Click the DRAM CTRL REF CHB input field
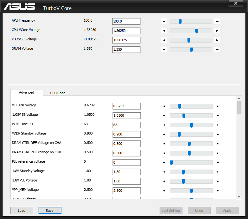The height and width of the screenshot is (219, 248). pos(127,153)
